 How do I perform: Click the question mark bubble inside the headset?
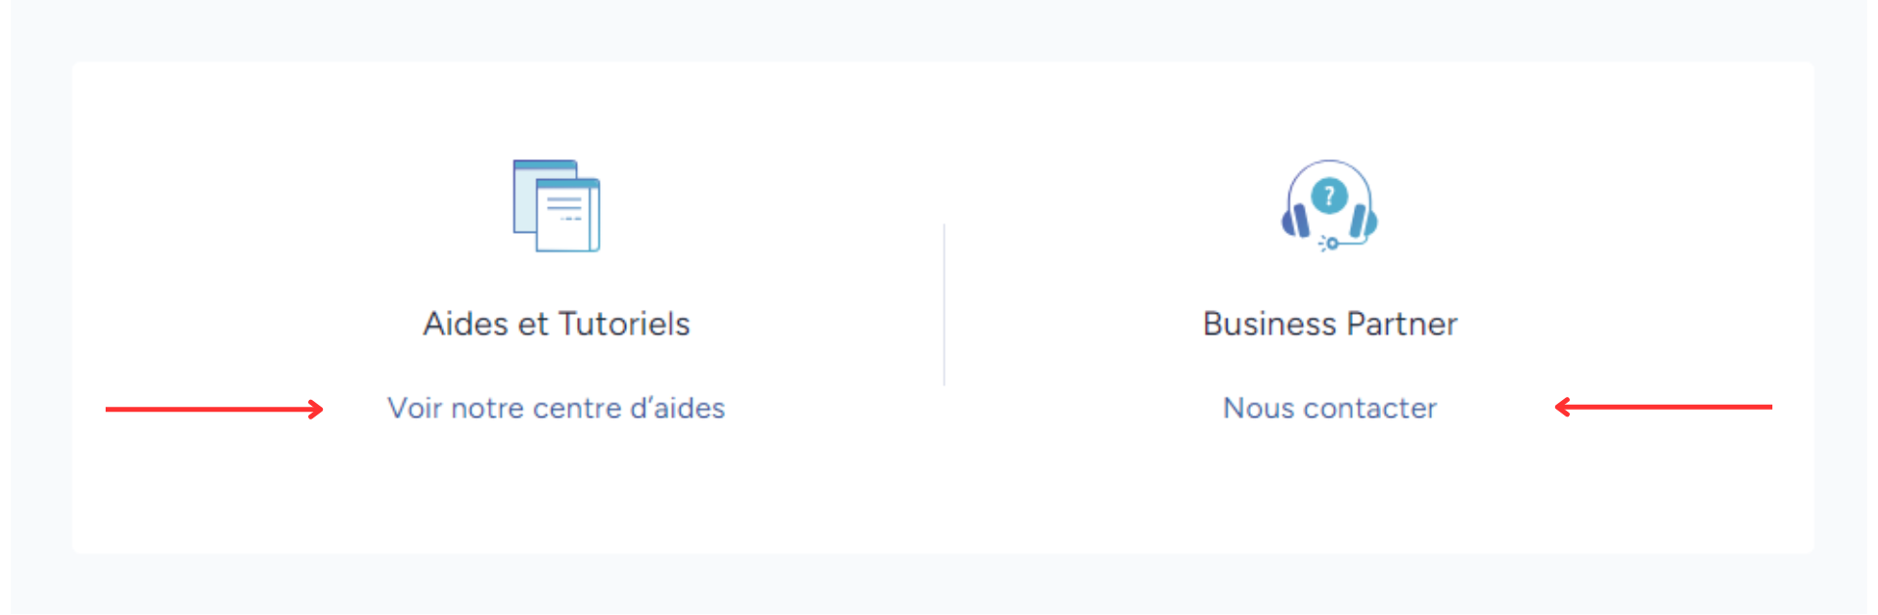point(1329,197)
